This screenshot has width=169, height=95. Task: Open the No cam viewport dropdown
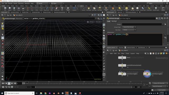point(98,22)
